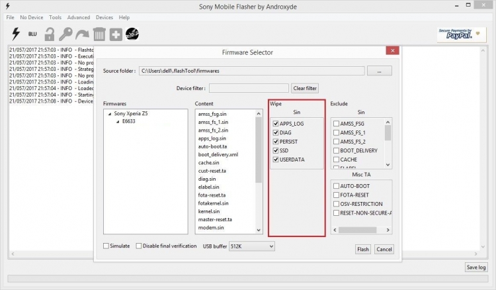Uncheck the USERDATA wipe checkbox
Viewport: 496px width, 290px height.
pos(276,160)
